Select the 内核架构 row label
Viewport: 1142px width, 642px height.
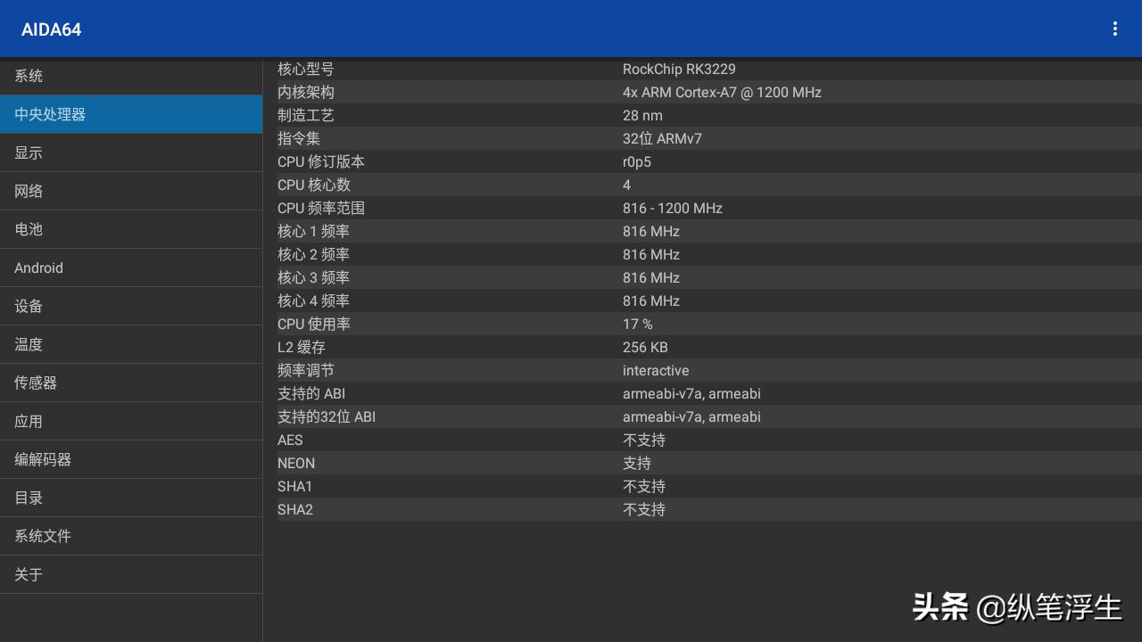(306, 92)
